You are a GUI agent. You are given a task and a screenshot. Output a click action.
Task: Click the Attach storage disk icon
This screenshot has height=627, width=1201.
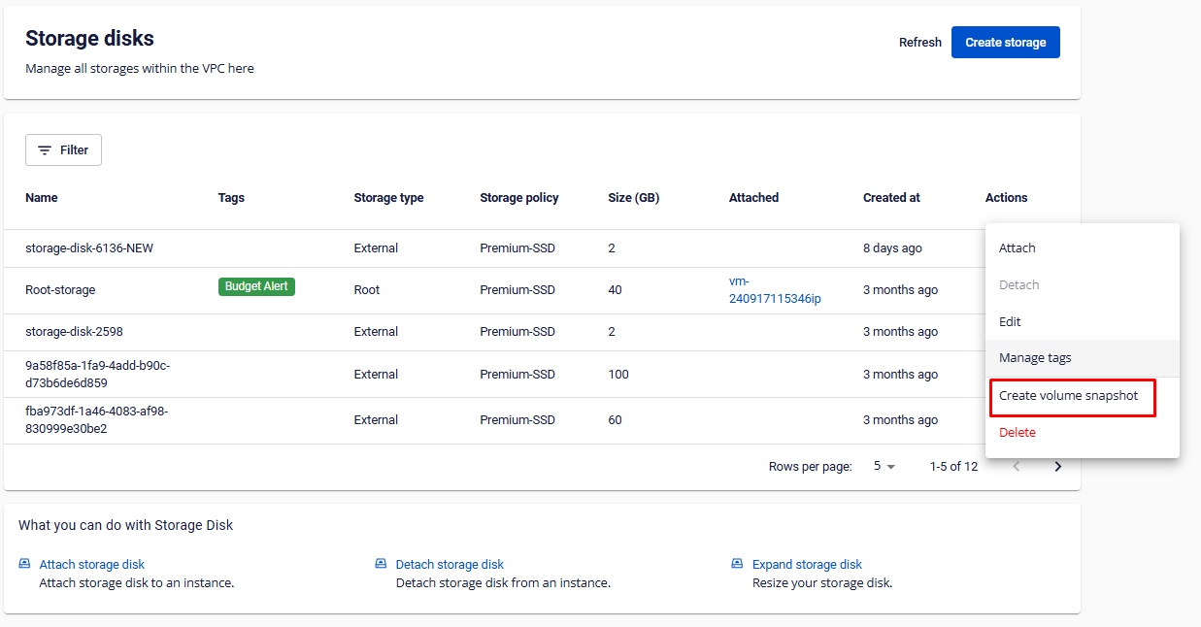(25, 564)
